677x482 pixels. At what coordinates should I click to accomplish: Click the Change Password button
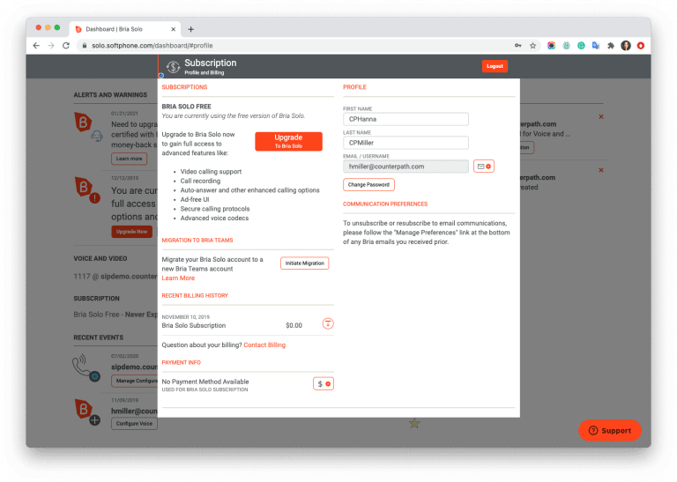coord(368,185)
